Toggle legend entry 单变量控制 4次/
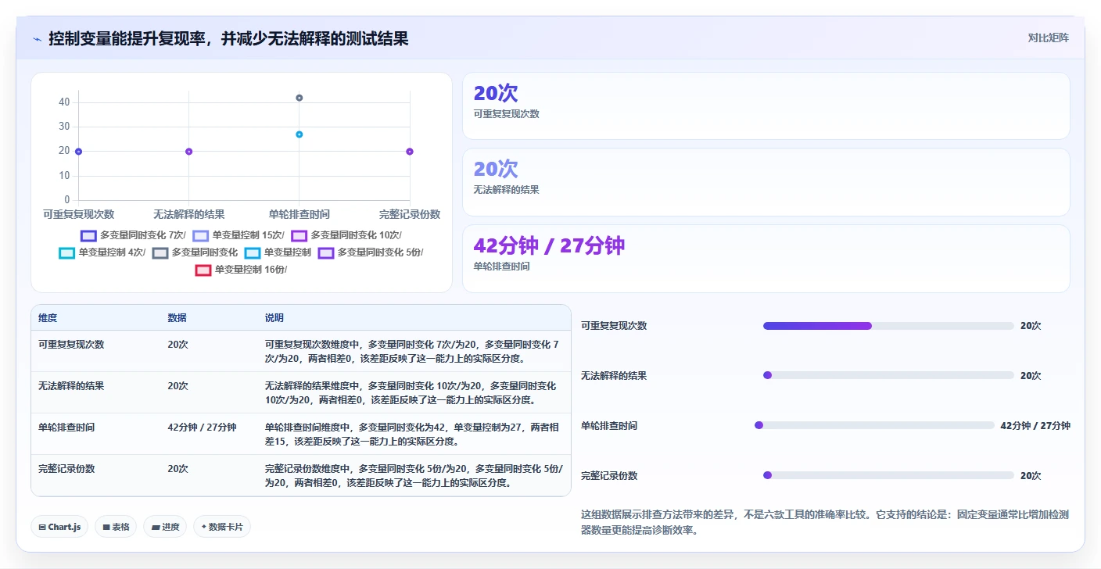Viewport: 1101px width, 569px height. click(x=102, y=252)
